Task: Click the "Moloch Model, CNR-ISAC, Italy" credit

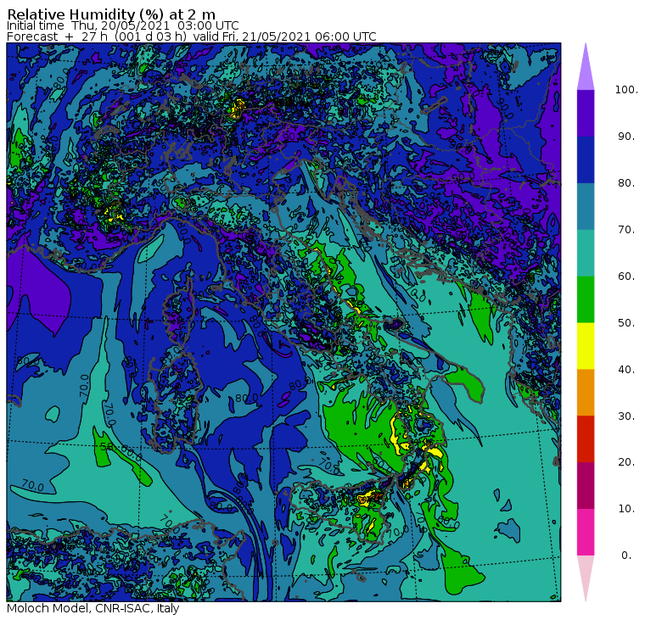Action: point(93,608)
